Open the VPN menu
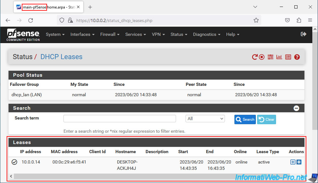 [x=158, y=35]
